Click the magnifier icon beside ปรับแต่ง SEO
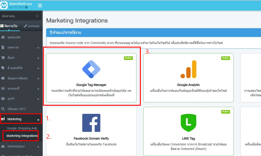261x156 pixels. point(3,109)
